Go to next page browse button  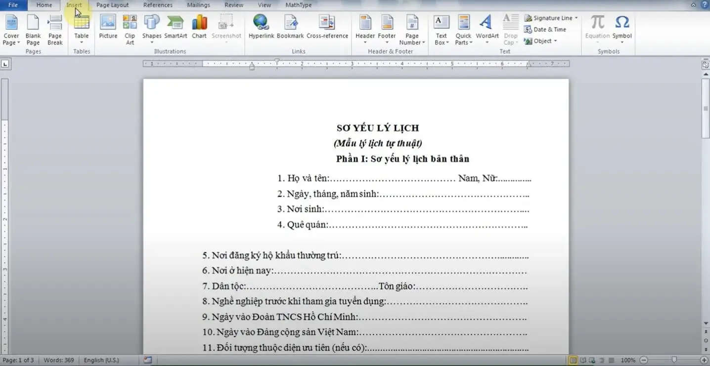pyautogui.click(x=705, y=349)
